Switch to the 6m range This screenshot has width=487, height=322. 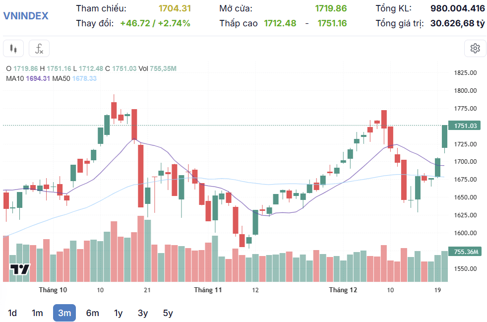pyautogui.click(x=93, y=313)
